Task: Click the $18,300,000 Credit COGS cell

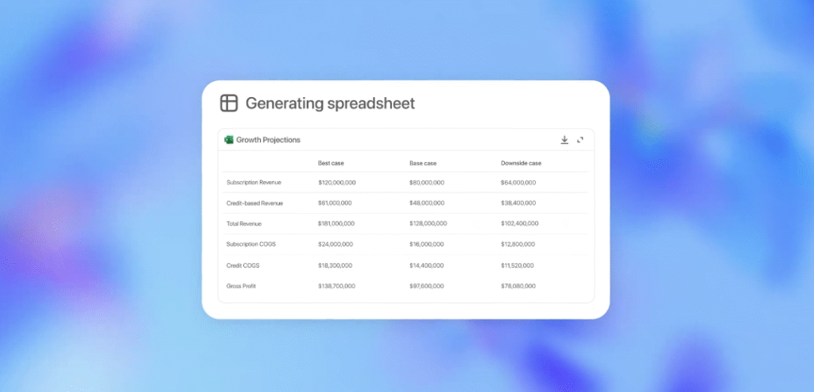Action: click(x=335, y=265)
